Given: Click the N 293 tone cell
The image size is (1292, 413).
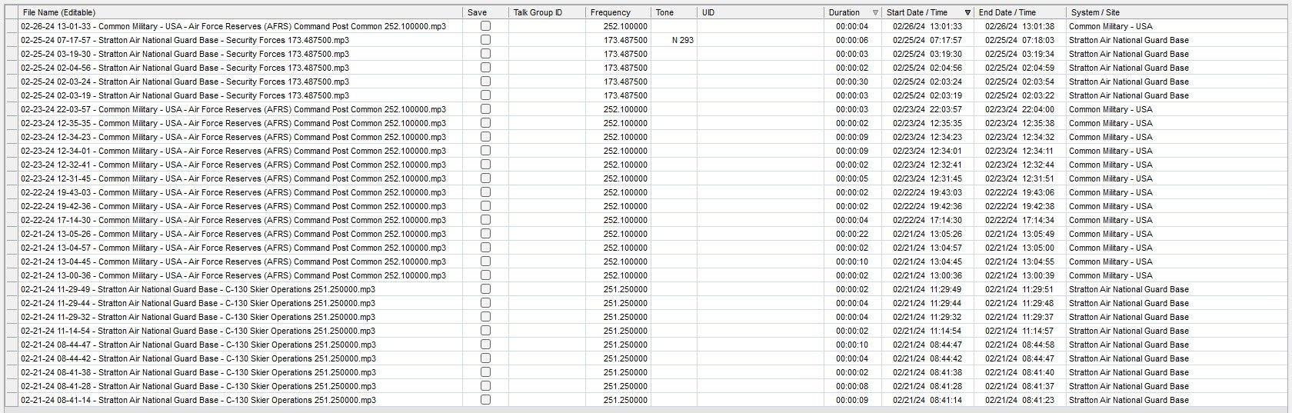Looking at the screenshot, I should 682,40.
